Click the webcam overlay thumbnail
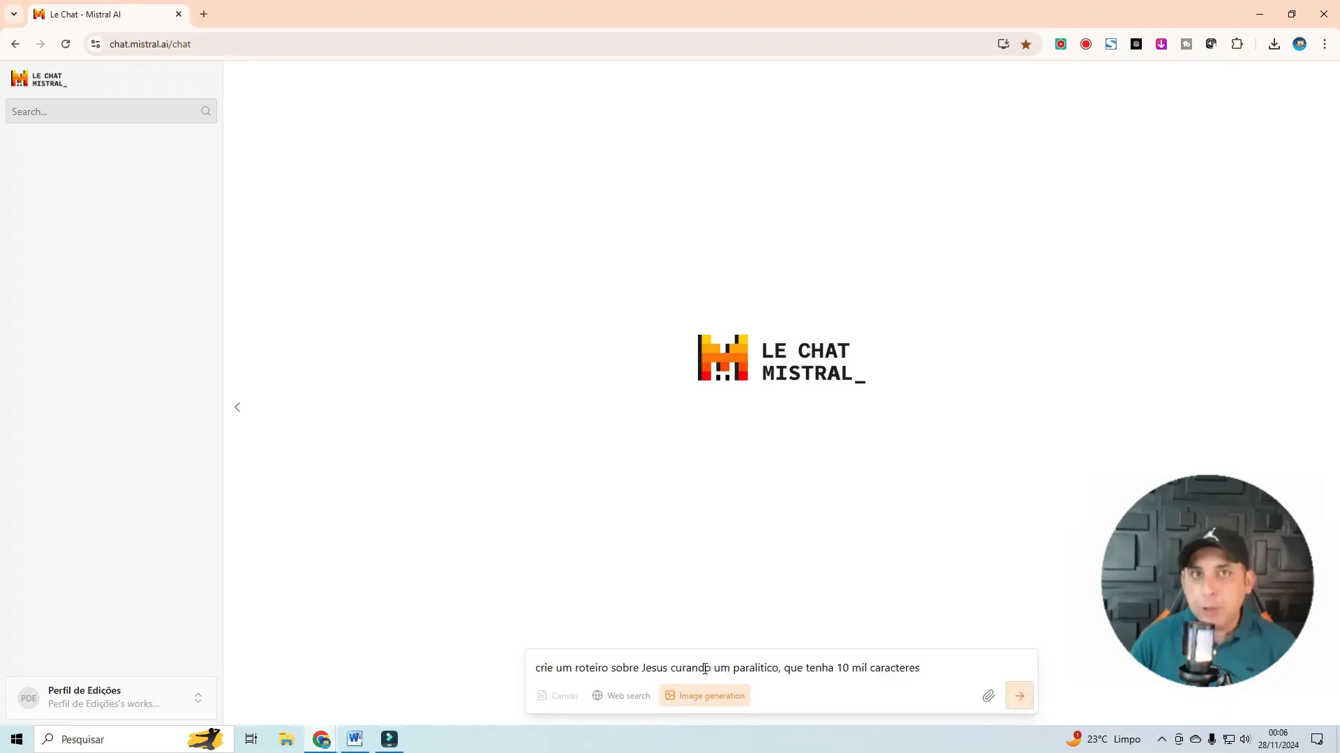The height and width of the screenshot is (753, 1340). [x=1207, y=581]
